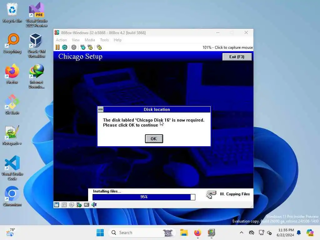Screen dimensions: 320x240
Task: Open the 86Box Action menu
Action: (x=61, y=40)
